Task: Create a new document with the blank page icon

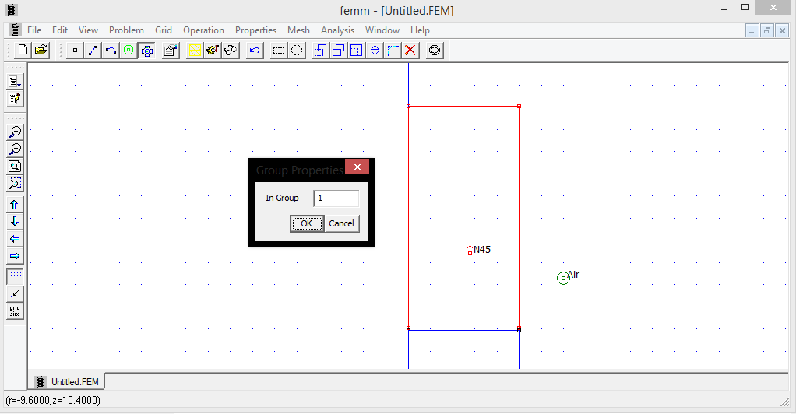Action: pos(23,51)
